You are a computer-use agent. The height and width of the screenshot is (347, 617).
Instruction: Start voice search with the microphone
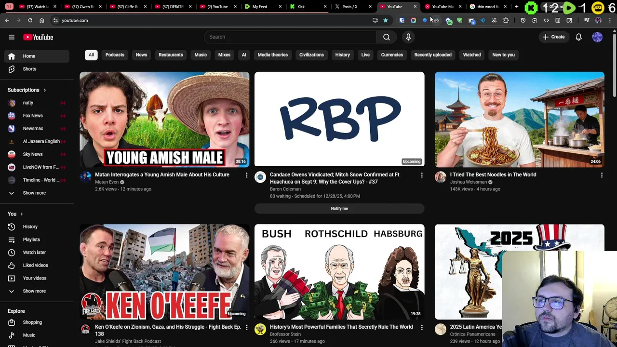tap(408, 37)
